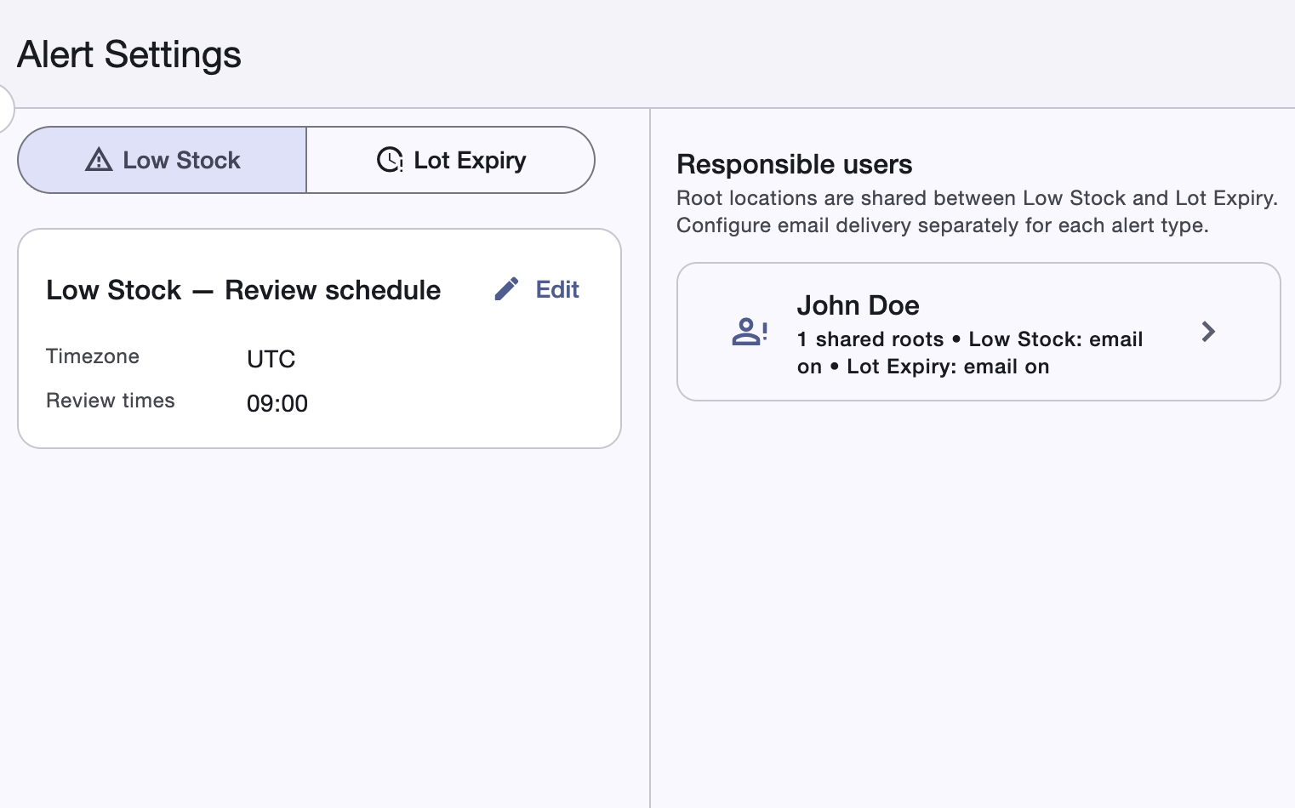The height and width of the screenshot is (808, 1295).
Task: Click the warning triangle icon on Low Stock
Action: (99, 160)
